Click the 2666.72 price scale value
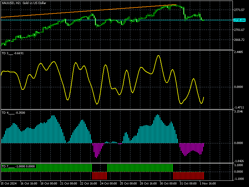This screenshot has width=249, height=187. (x=239, y=40)
